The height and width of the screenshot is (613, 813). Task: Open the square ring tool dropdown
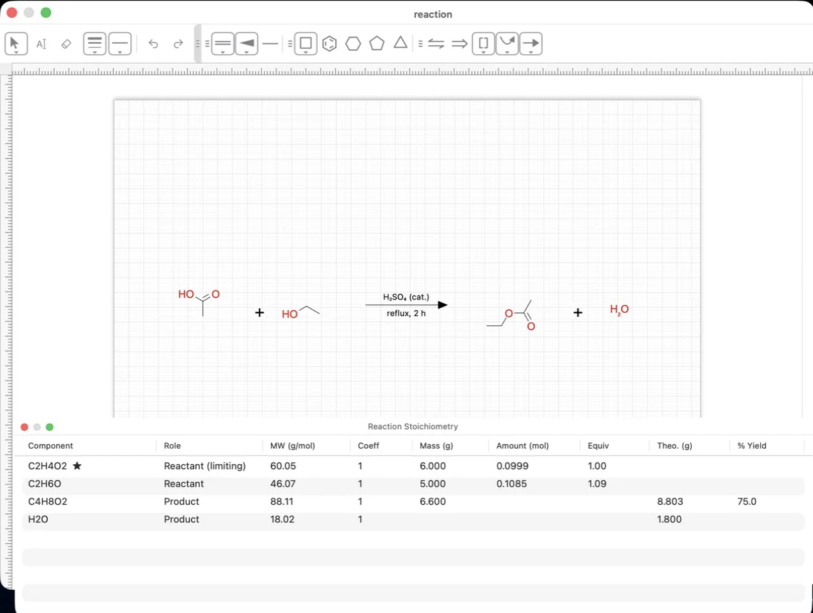306,44
